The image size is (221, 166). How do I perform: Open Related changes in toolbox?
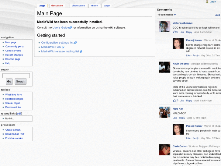(14, 99)
